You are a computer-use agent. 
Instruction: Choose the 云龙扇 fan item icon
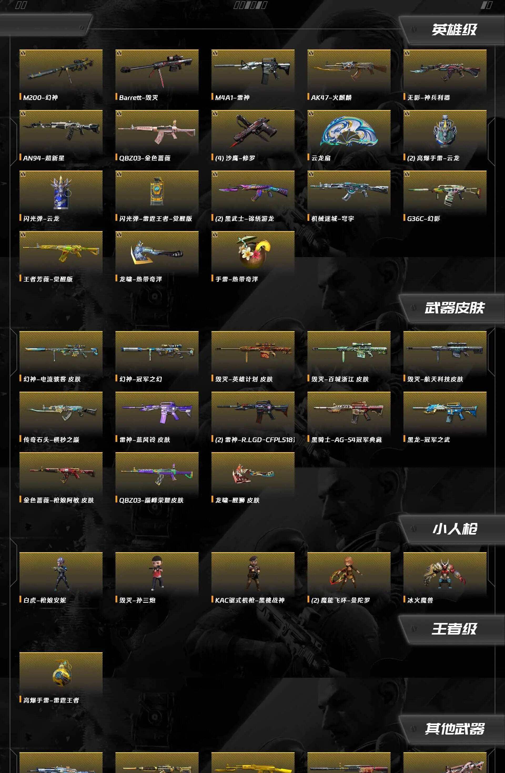pyautogui.click(x=349, y=132)
